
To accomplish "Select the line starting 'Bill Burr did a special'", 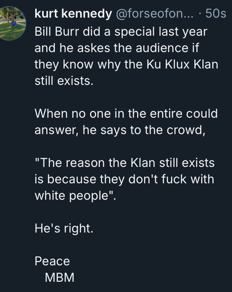I will click(121, 32).
